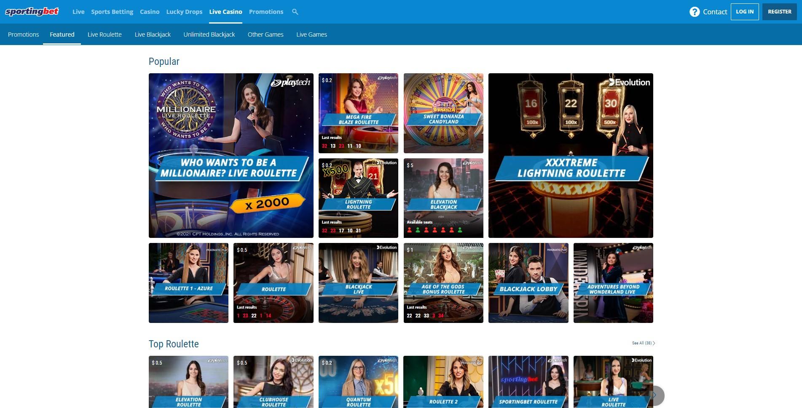Open Who Wants To Be A Millionaire Roulette
This screenshot has height=408, width=802.
(x=231, y=155)
